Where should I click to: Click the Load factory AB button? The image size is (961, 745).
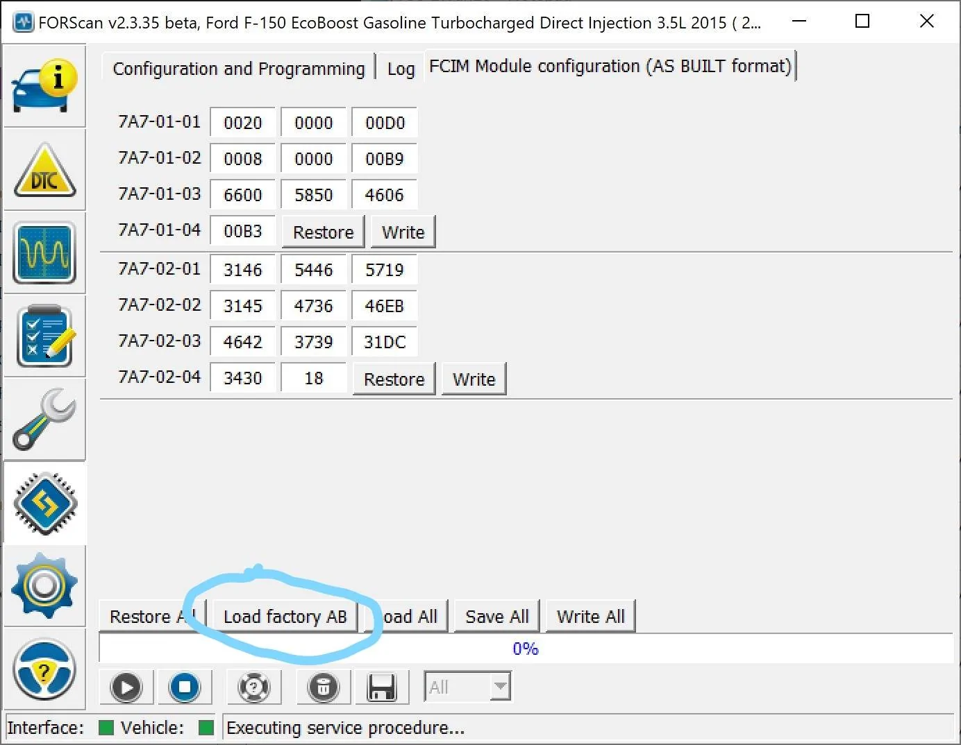point(285,616)
